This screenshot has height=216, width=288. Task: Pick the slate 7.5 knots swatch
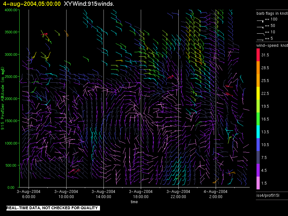coord(258,157)
